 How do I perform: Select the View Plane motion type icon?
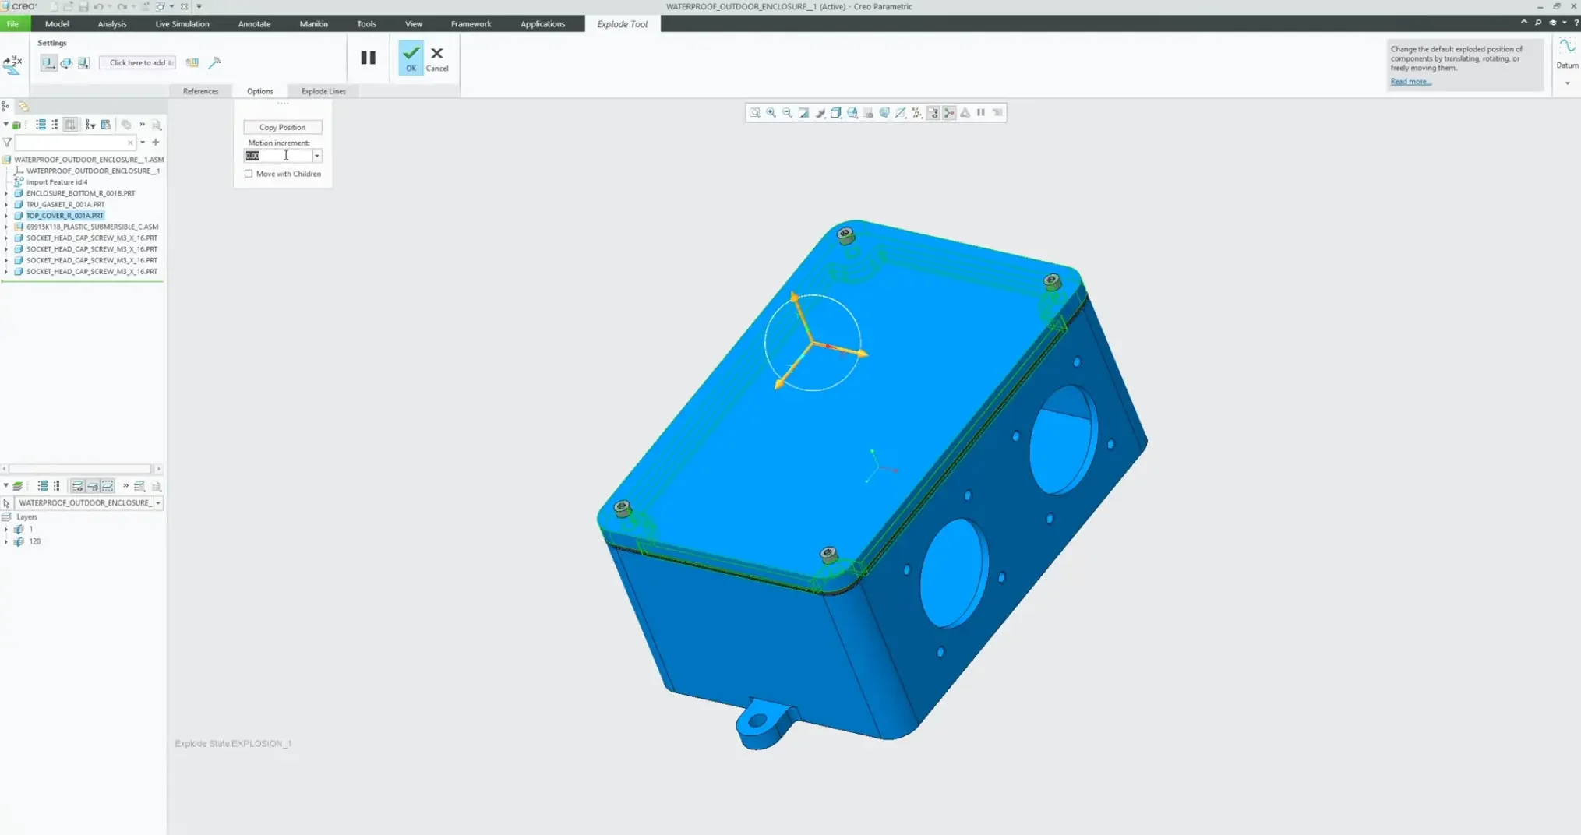[x=83, y=62]
